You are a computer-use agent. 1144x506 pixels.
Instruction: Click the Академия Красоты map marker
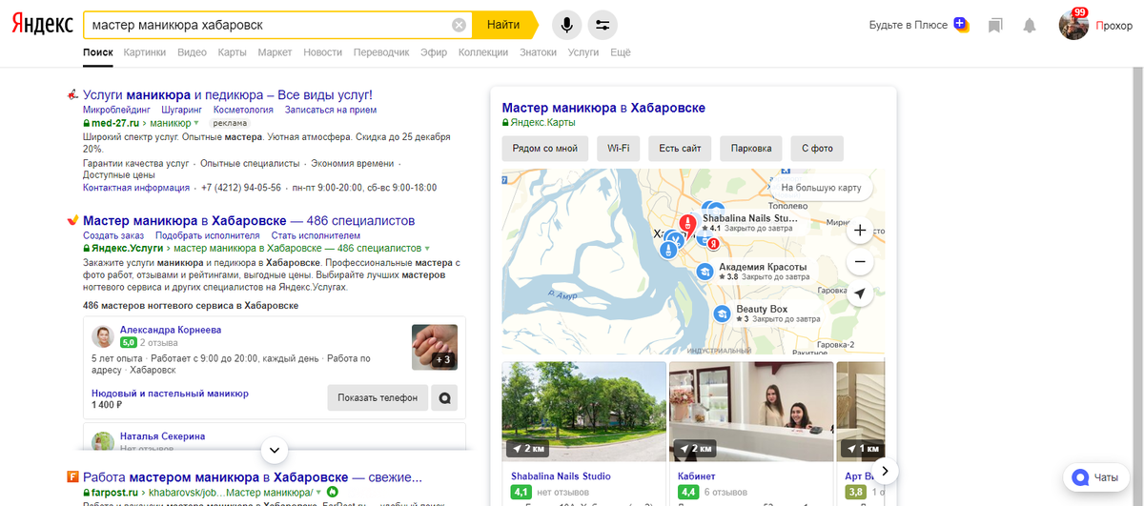705,272
